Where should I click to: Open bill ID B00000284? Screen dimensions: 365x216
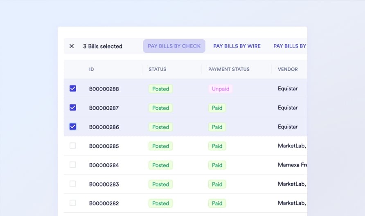(x=104, y=165)
